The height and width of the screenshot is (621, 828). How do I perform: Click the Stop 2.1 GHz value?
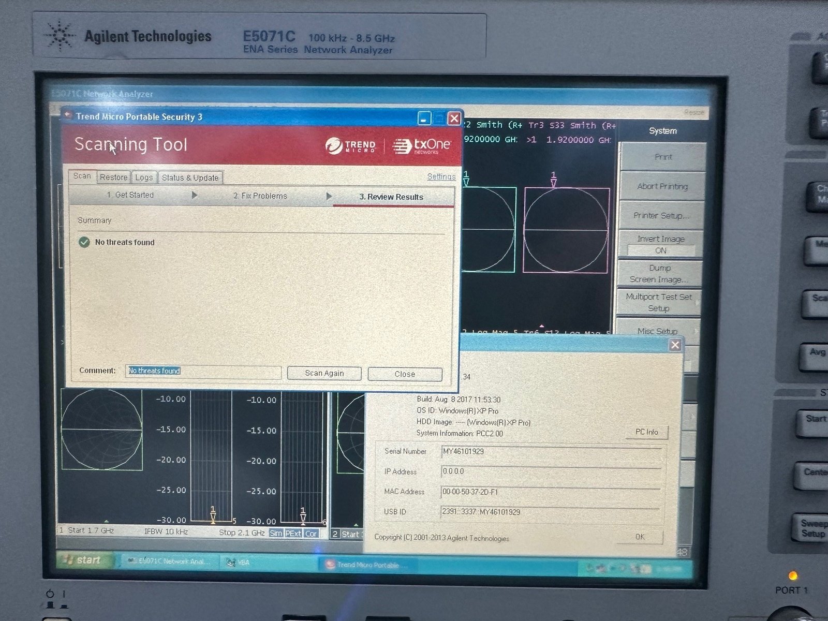(x=241, y=533)
